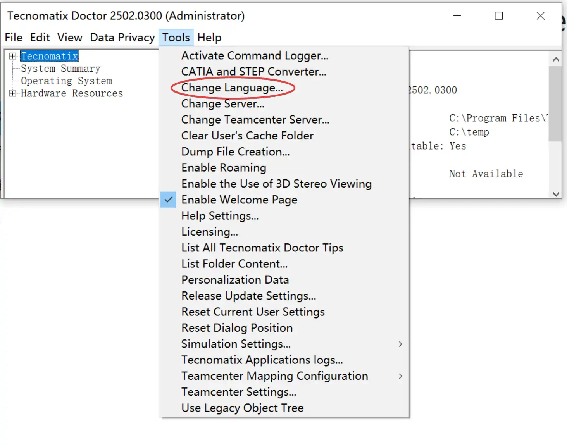Viewport: 567px width, 446px height.
Task: Click the vertical scrollbar thumb
Action: (x=556, y=104)
